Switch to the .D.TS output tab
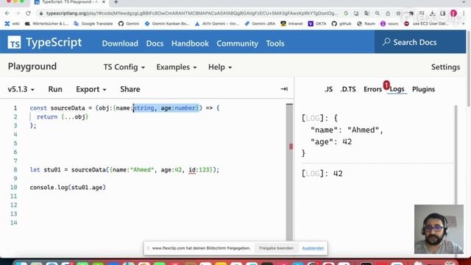Image resolution: width=471 pixels, height=265 pixels. pyautogui.click(x=348, y=89)
